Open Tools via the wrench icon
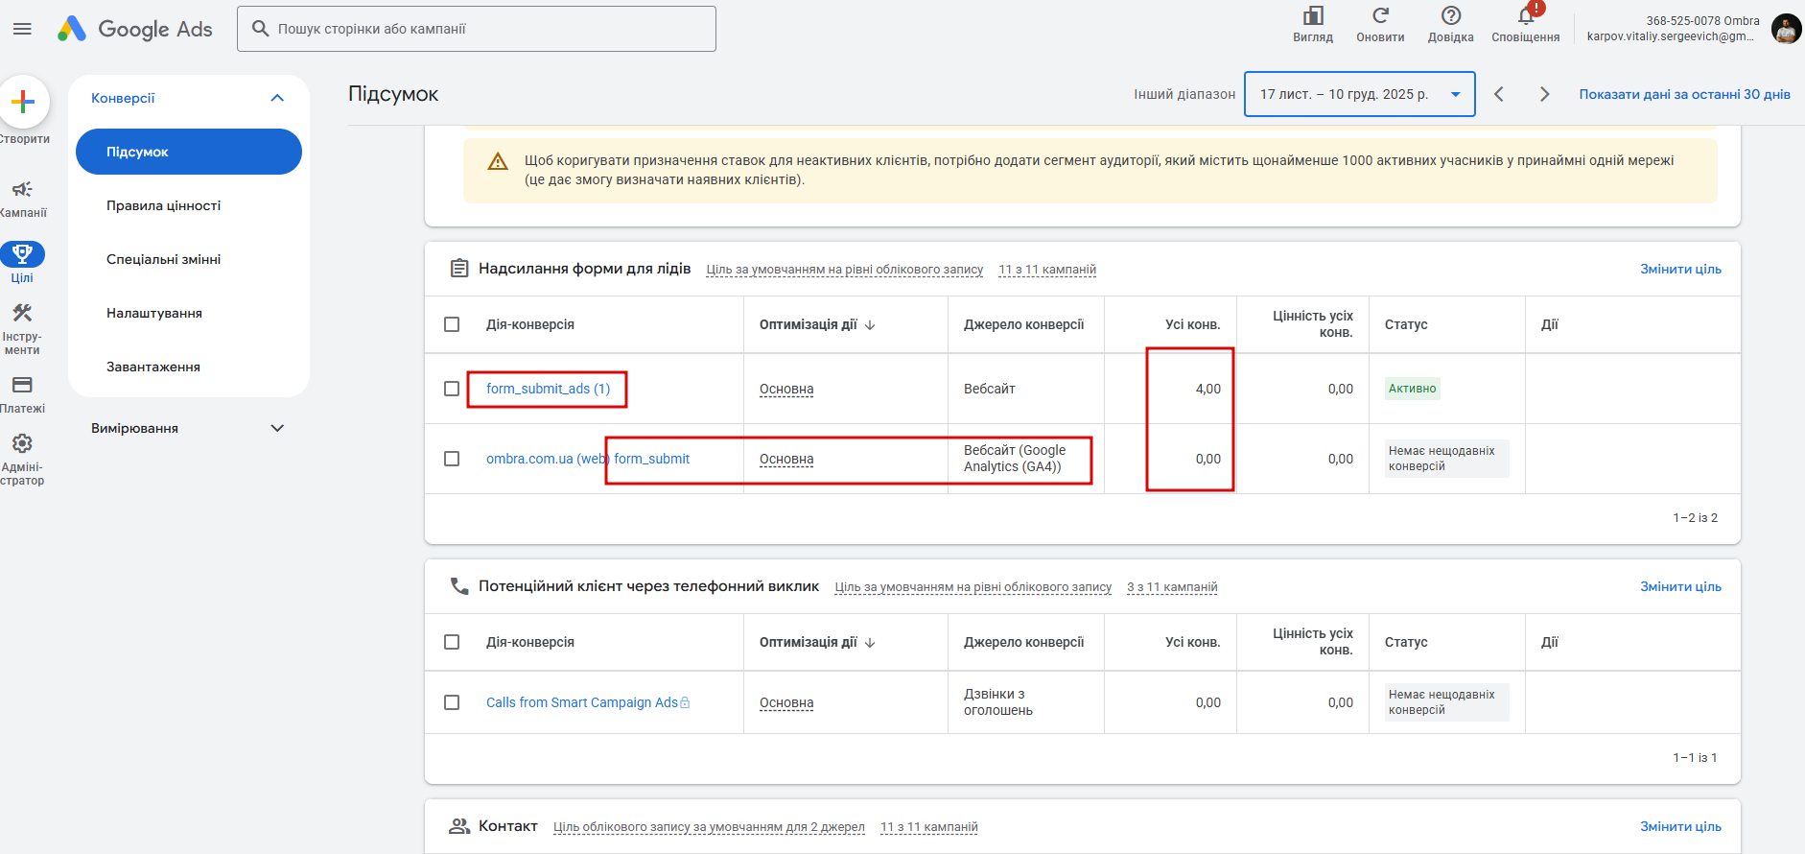1805x854 pixels. (22, 313)
